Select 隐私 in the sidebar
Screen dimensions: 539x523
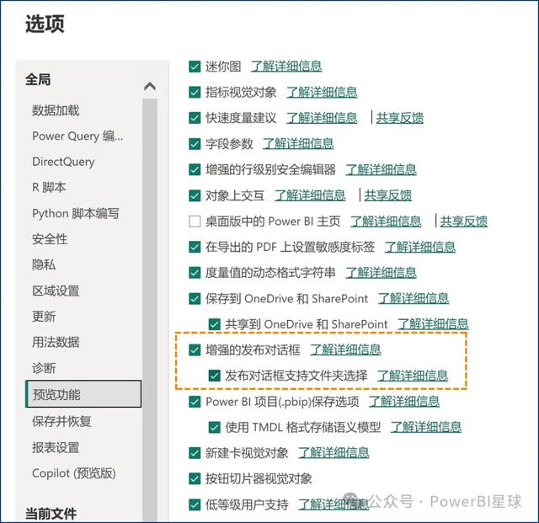[x=44, y=264]
